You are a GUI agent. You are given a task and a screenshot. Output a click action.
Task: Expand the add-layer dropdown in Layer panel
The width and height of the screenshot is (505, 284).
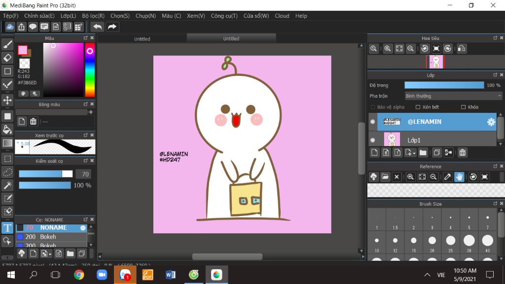click(410, 153)
